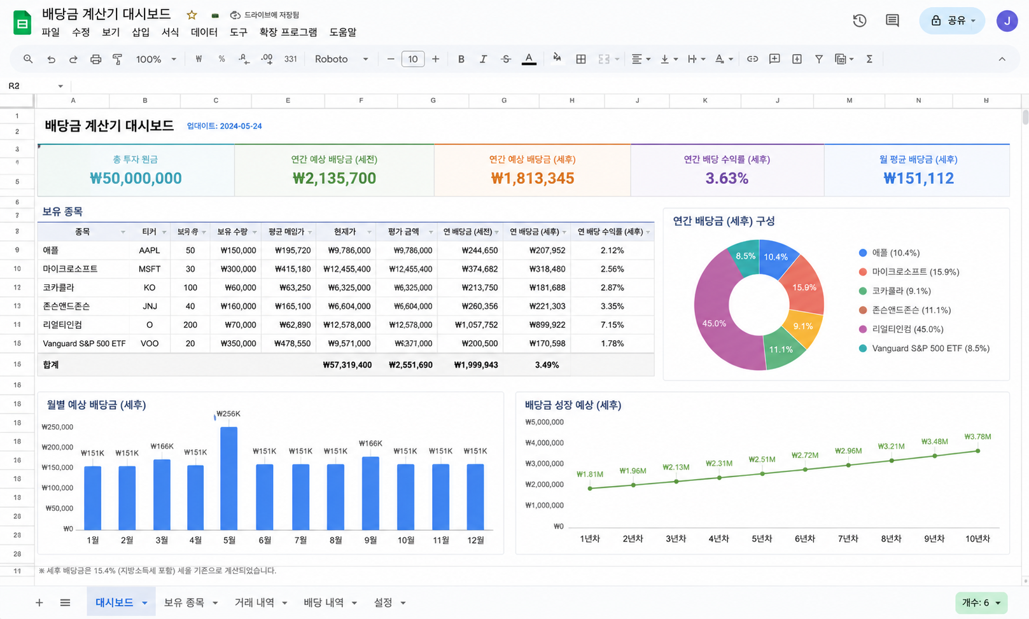Redo the last undone action
Image resolution: width=1029 pixels, height=619 pixels.
tap(73, 59)
